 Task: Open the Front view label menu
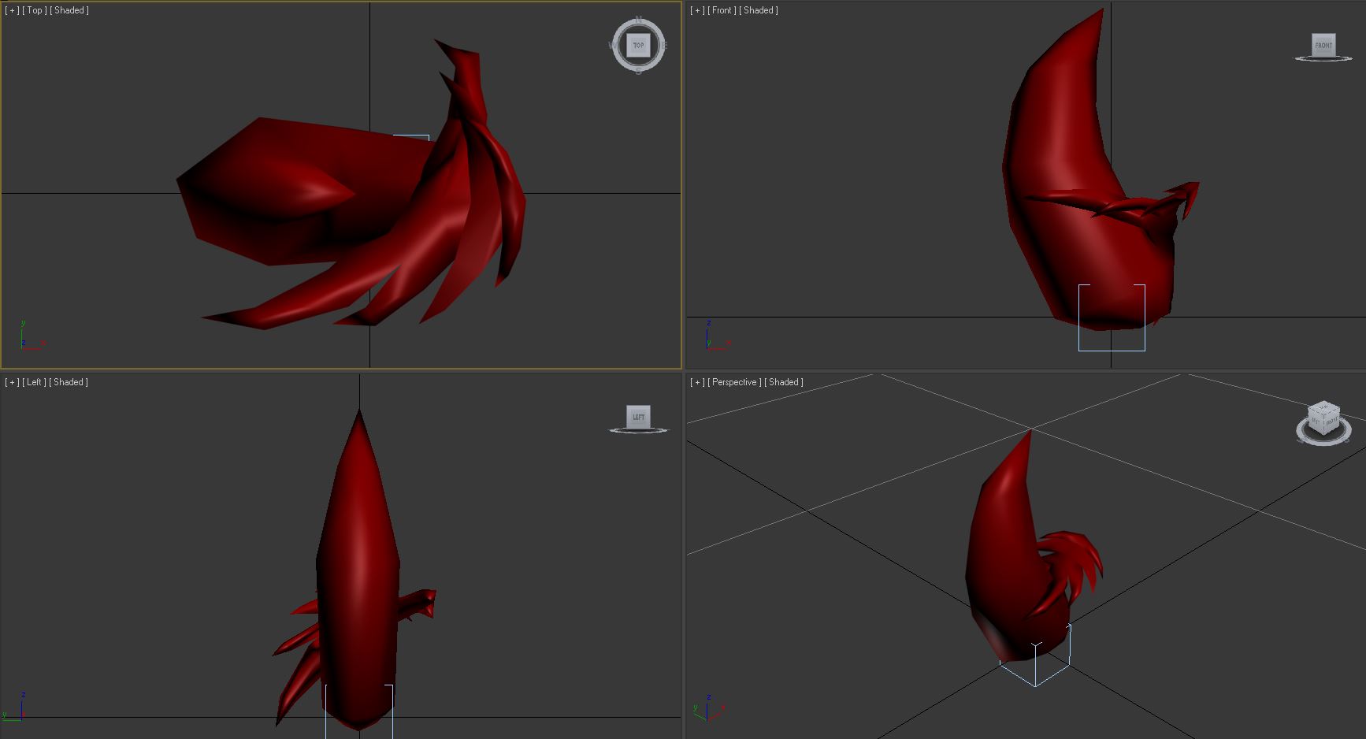(x=722, y=10)
